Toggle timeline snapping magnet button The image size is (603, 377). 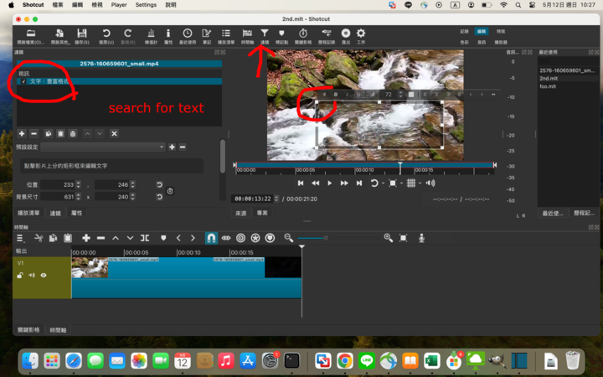pos(211,238)
